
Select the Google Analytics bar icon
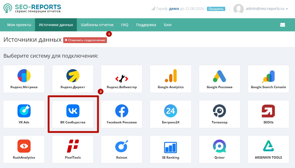171,76
